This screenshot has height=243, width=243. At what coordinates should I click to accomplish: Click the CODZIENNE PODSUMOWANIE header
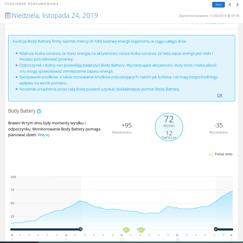32,4
